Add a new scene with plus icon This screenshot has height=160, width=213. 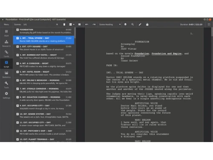click(57, 24)
